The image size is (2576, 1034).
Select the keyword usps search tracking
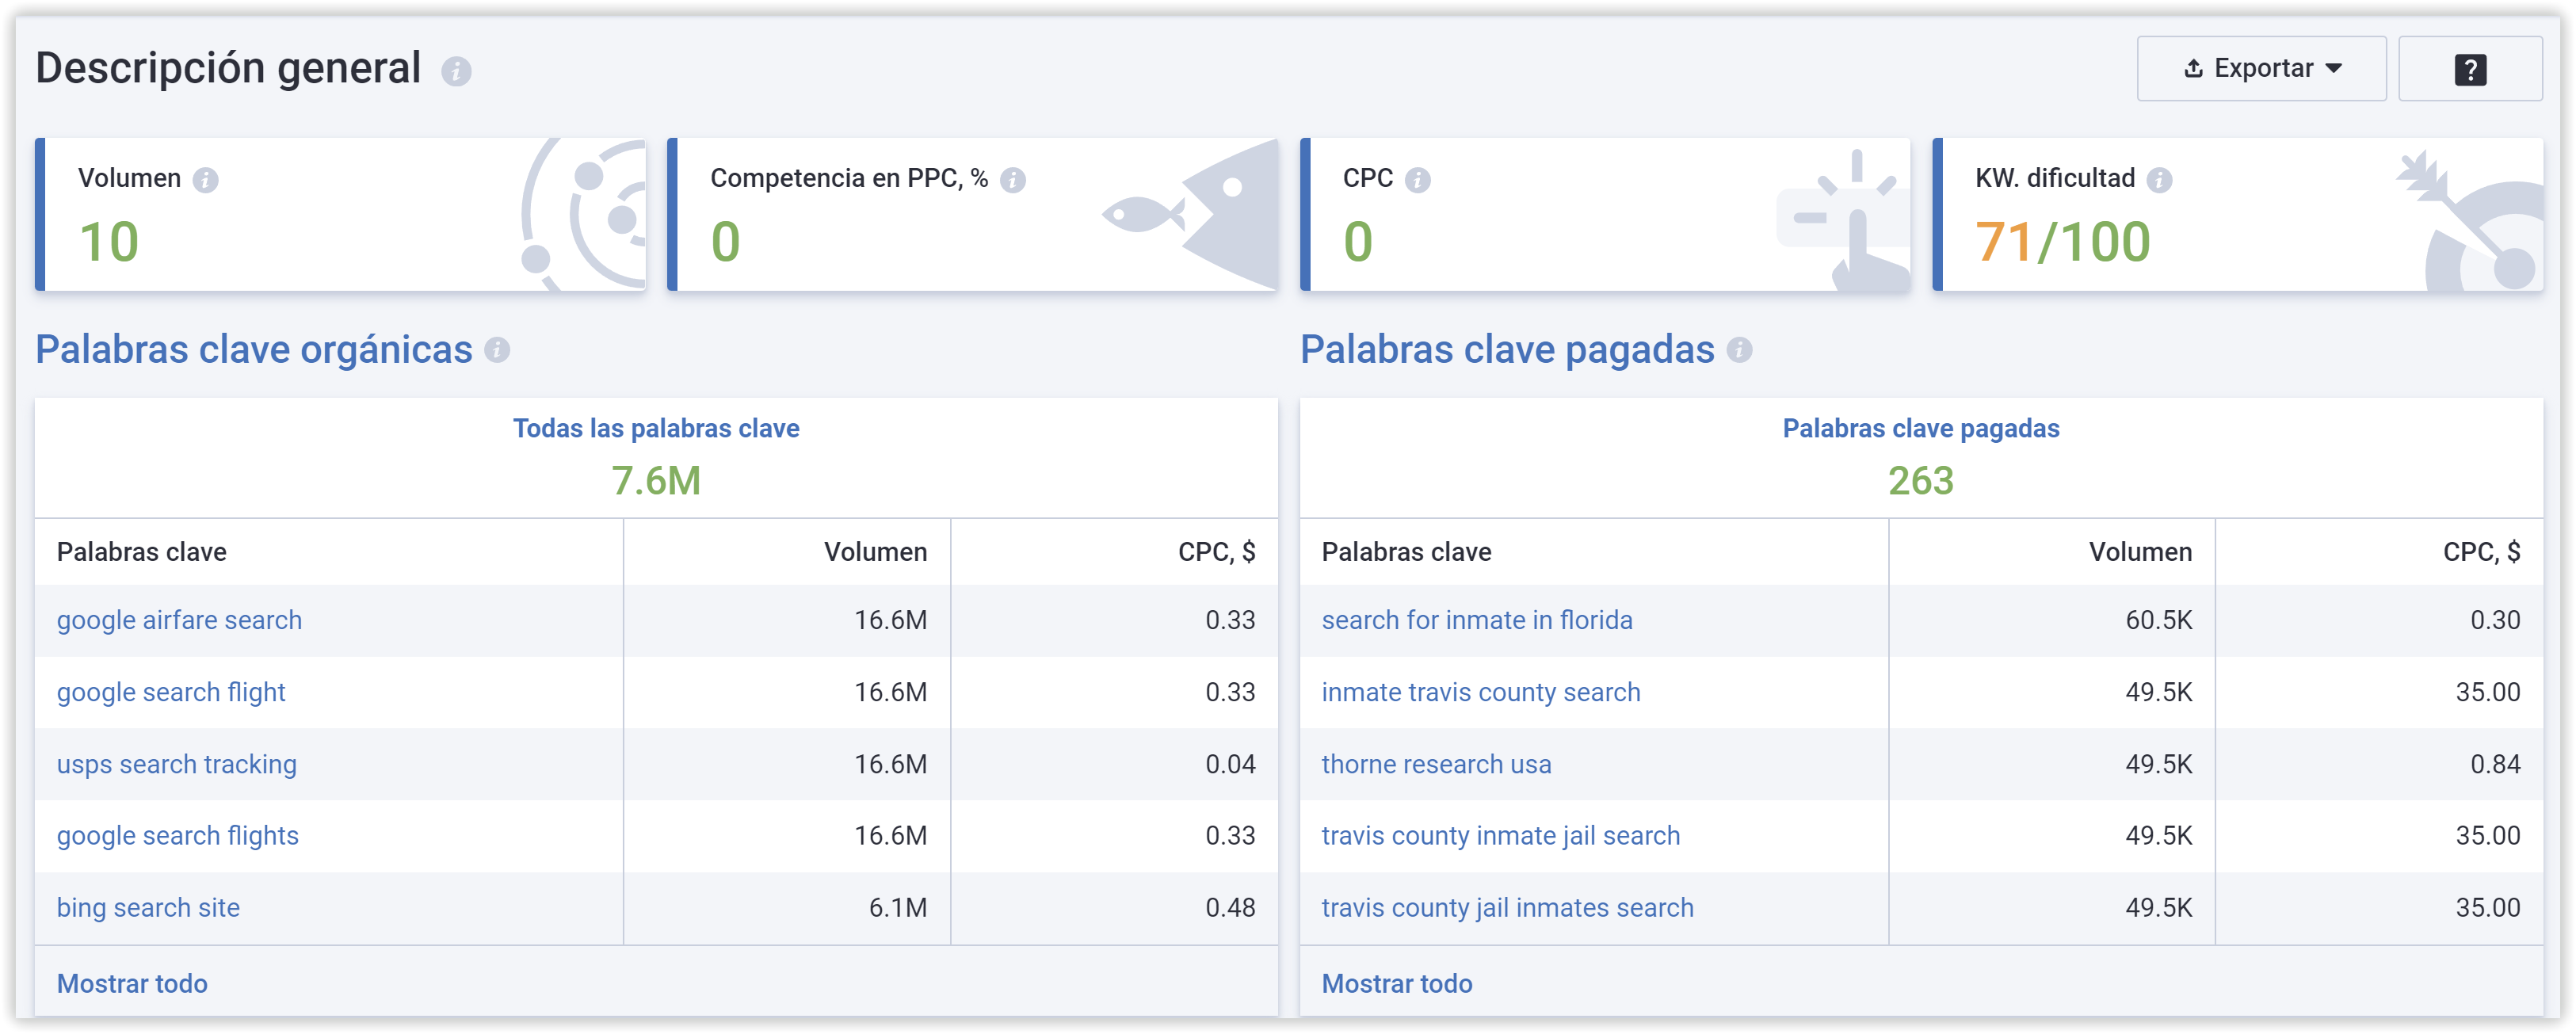(176, 764)
